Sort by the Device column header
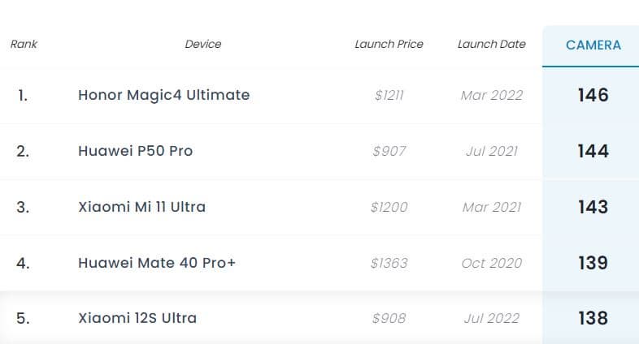This screenshot has height=344, width=639. (x=203, y=44)
